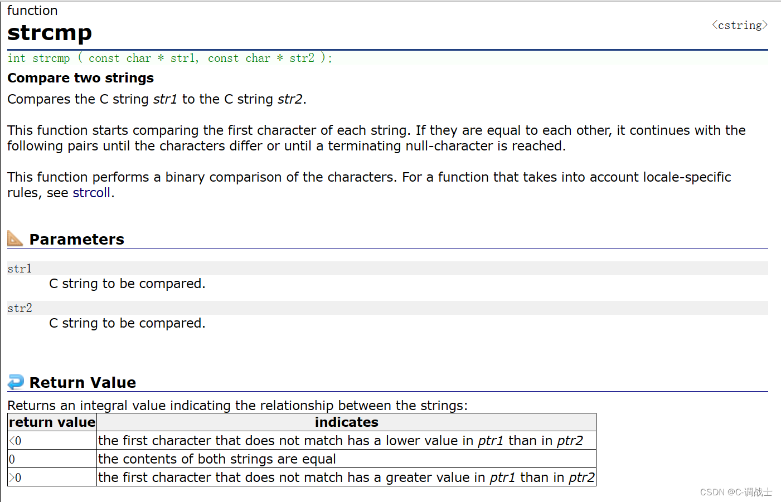Click the 'function' label above the title
781x502 pixels.
32,11
